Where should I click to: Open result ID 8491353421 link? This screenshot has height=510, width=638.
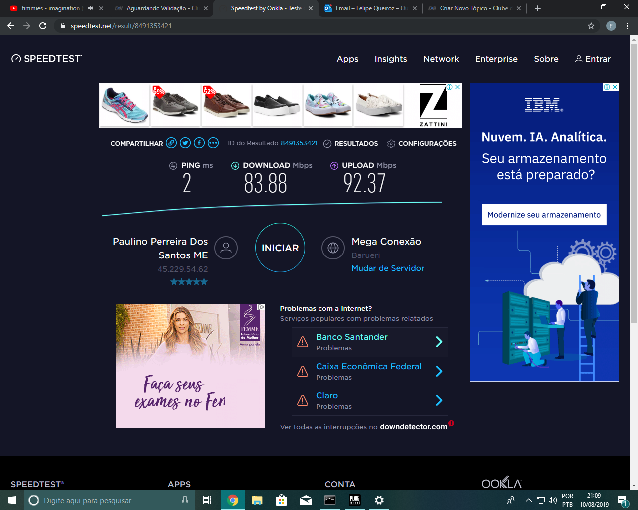point(299,143)
